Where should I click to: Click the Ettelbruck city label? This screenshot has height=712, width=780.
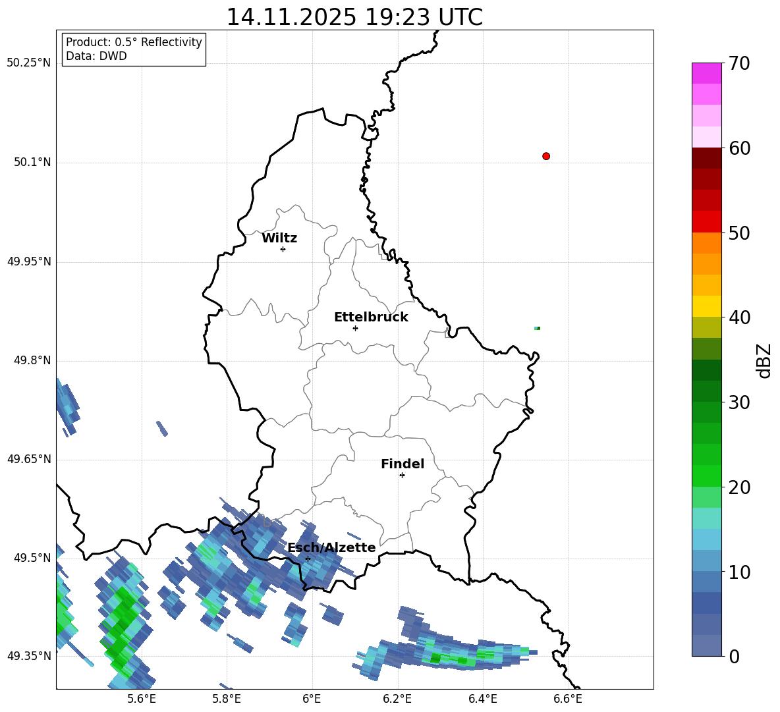click(x=371, y=317)
